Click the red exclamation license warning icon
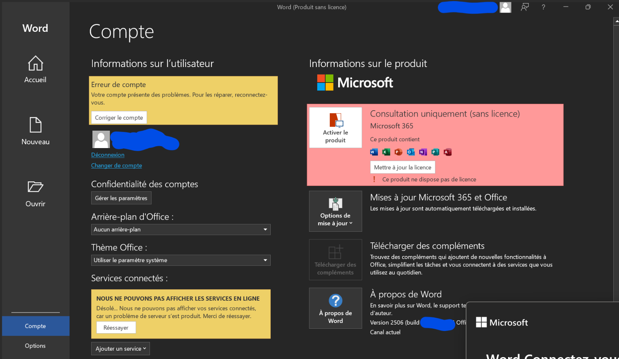Screen dimensions: 619x359 point(374,179)
